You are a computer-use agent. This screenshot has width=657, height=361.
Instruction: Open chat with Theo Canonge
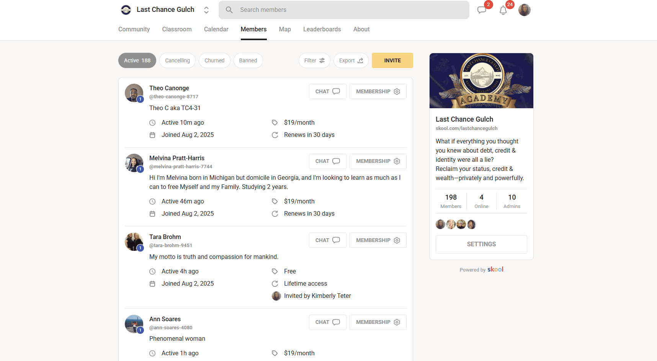tap(328, 91)
